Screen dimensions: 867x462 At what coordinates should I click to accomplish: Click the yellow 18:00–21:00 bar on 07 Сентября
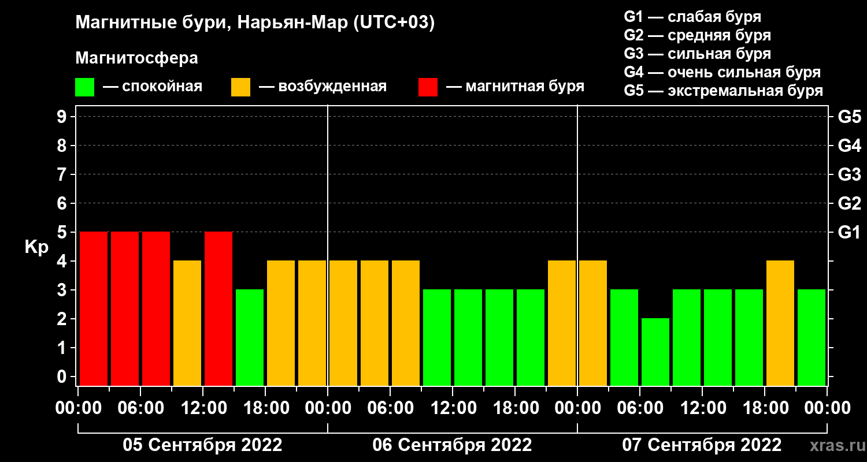coord(780,323)
